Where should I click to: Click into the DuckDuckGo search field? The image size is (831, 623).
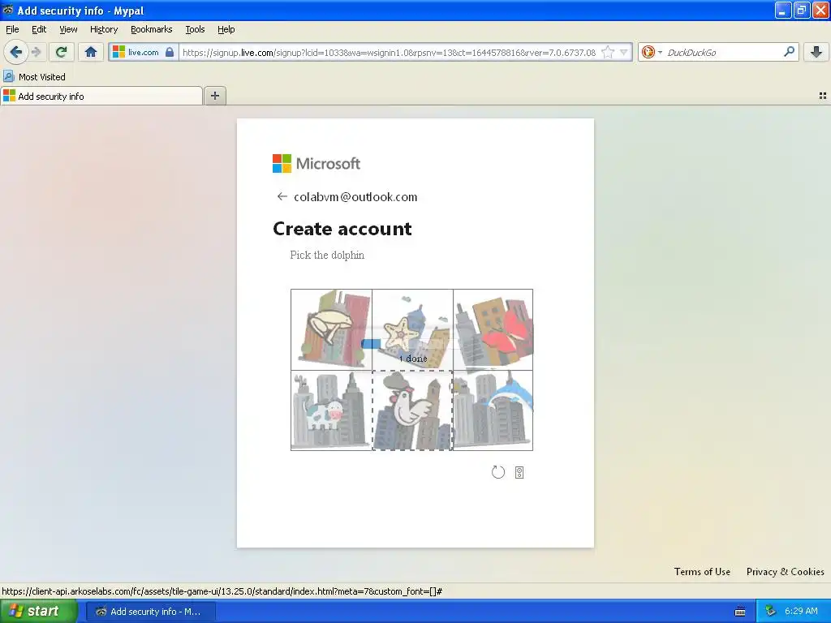(x=723, y=53)
